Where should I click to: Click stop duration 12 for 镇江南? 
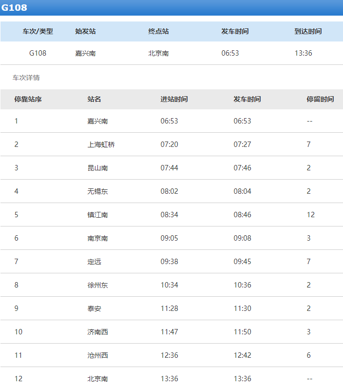click(x=311, y=214)
